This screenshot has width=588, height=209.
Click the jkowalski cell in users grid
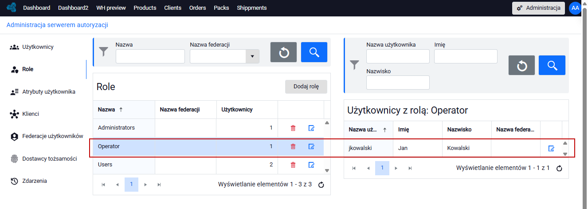(x=368, y=148)
